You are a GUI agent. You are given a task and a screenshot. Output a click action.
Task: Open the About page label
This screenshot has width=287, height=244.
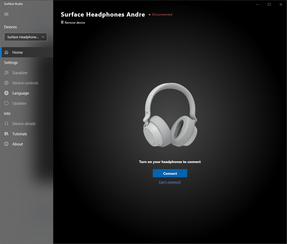pos(18,144)
